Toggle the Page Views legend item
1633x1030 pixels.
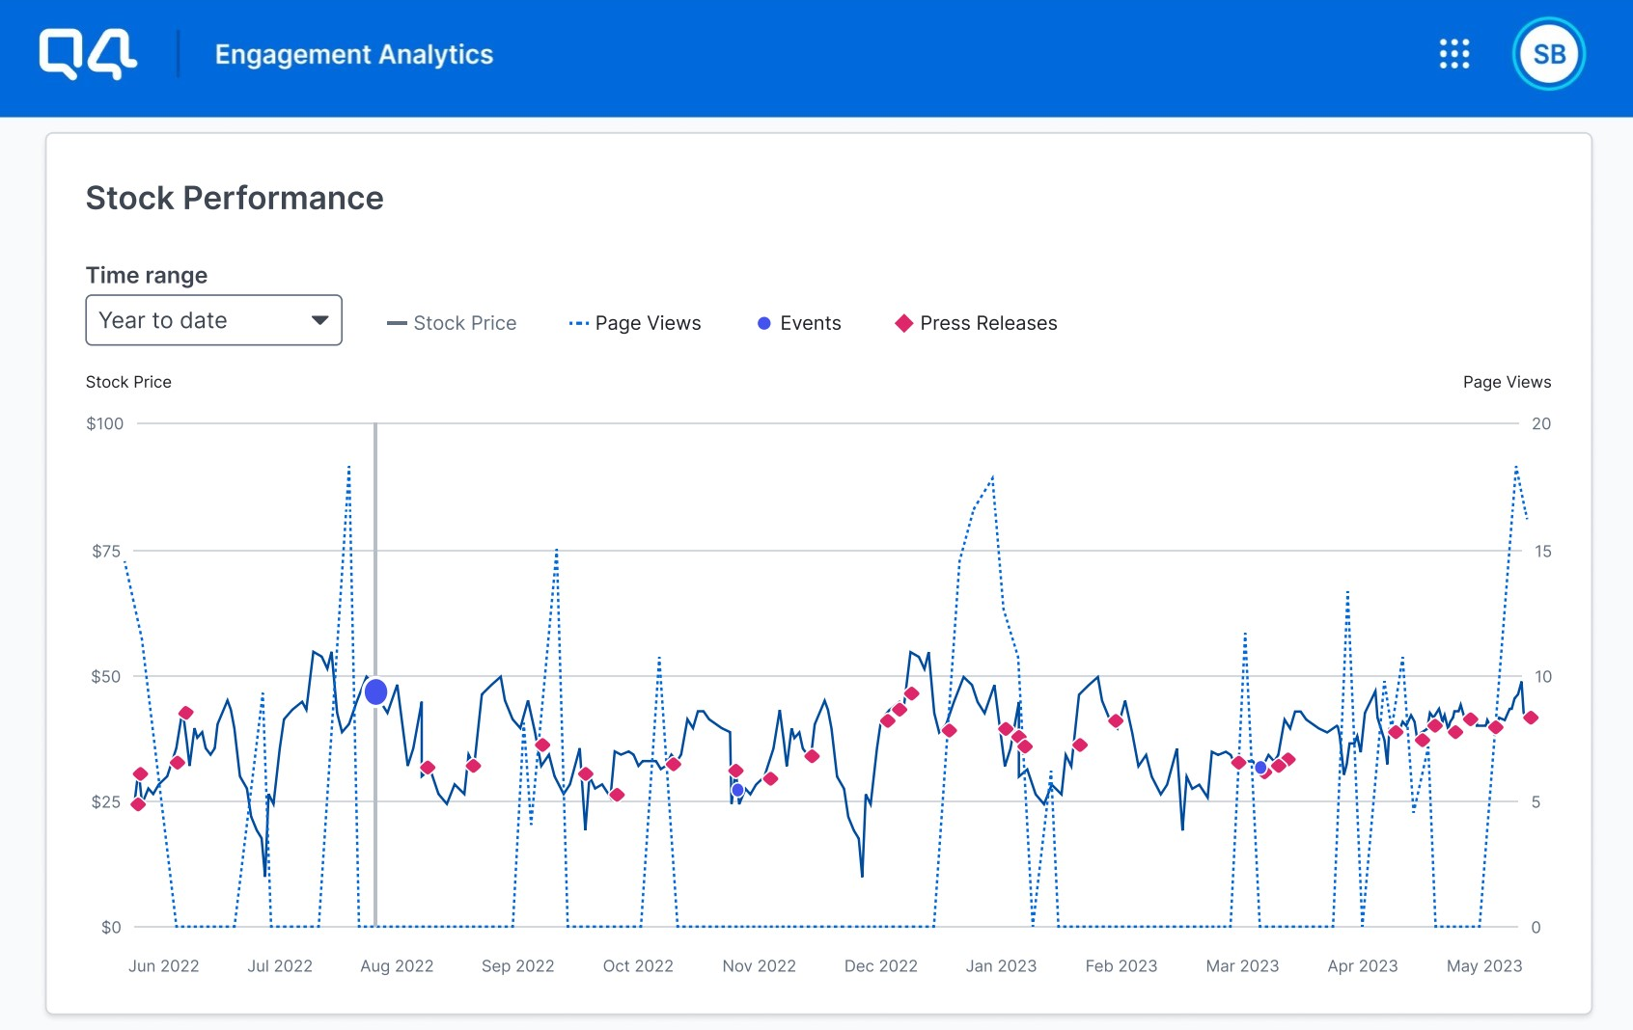[x=635, y=323]
